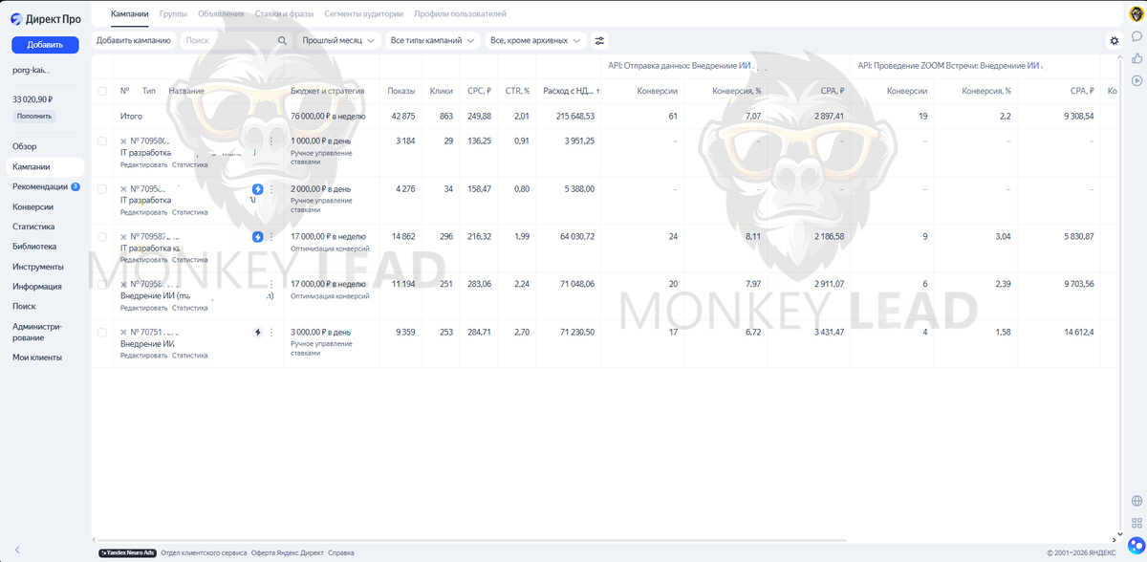Screen dimensions: 1147x562
Task: Open three-dots menu for 2 000,00 ₽ campaign
Action: pos(271,189)
